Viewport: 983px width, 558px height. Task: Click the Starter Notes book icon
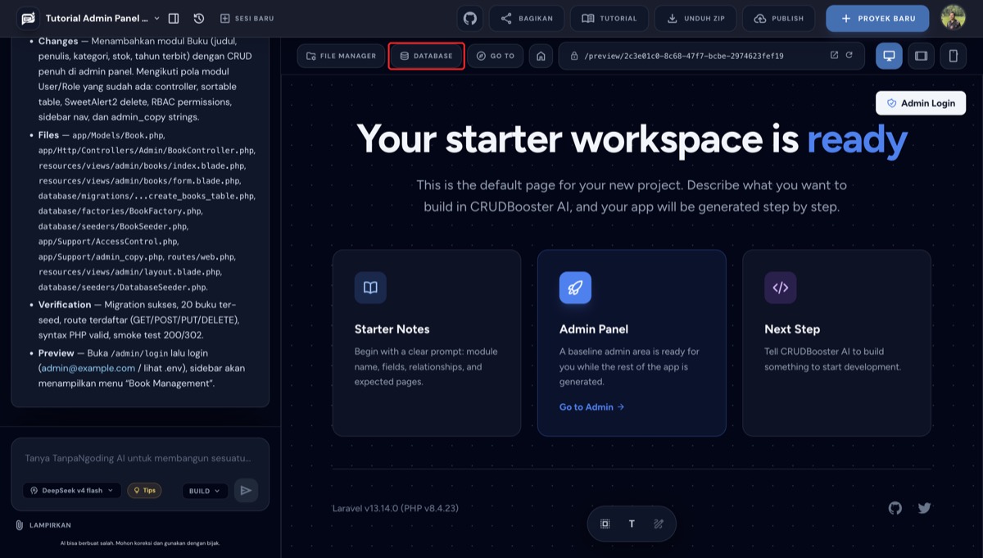(370, 288)
